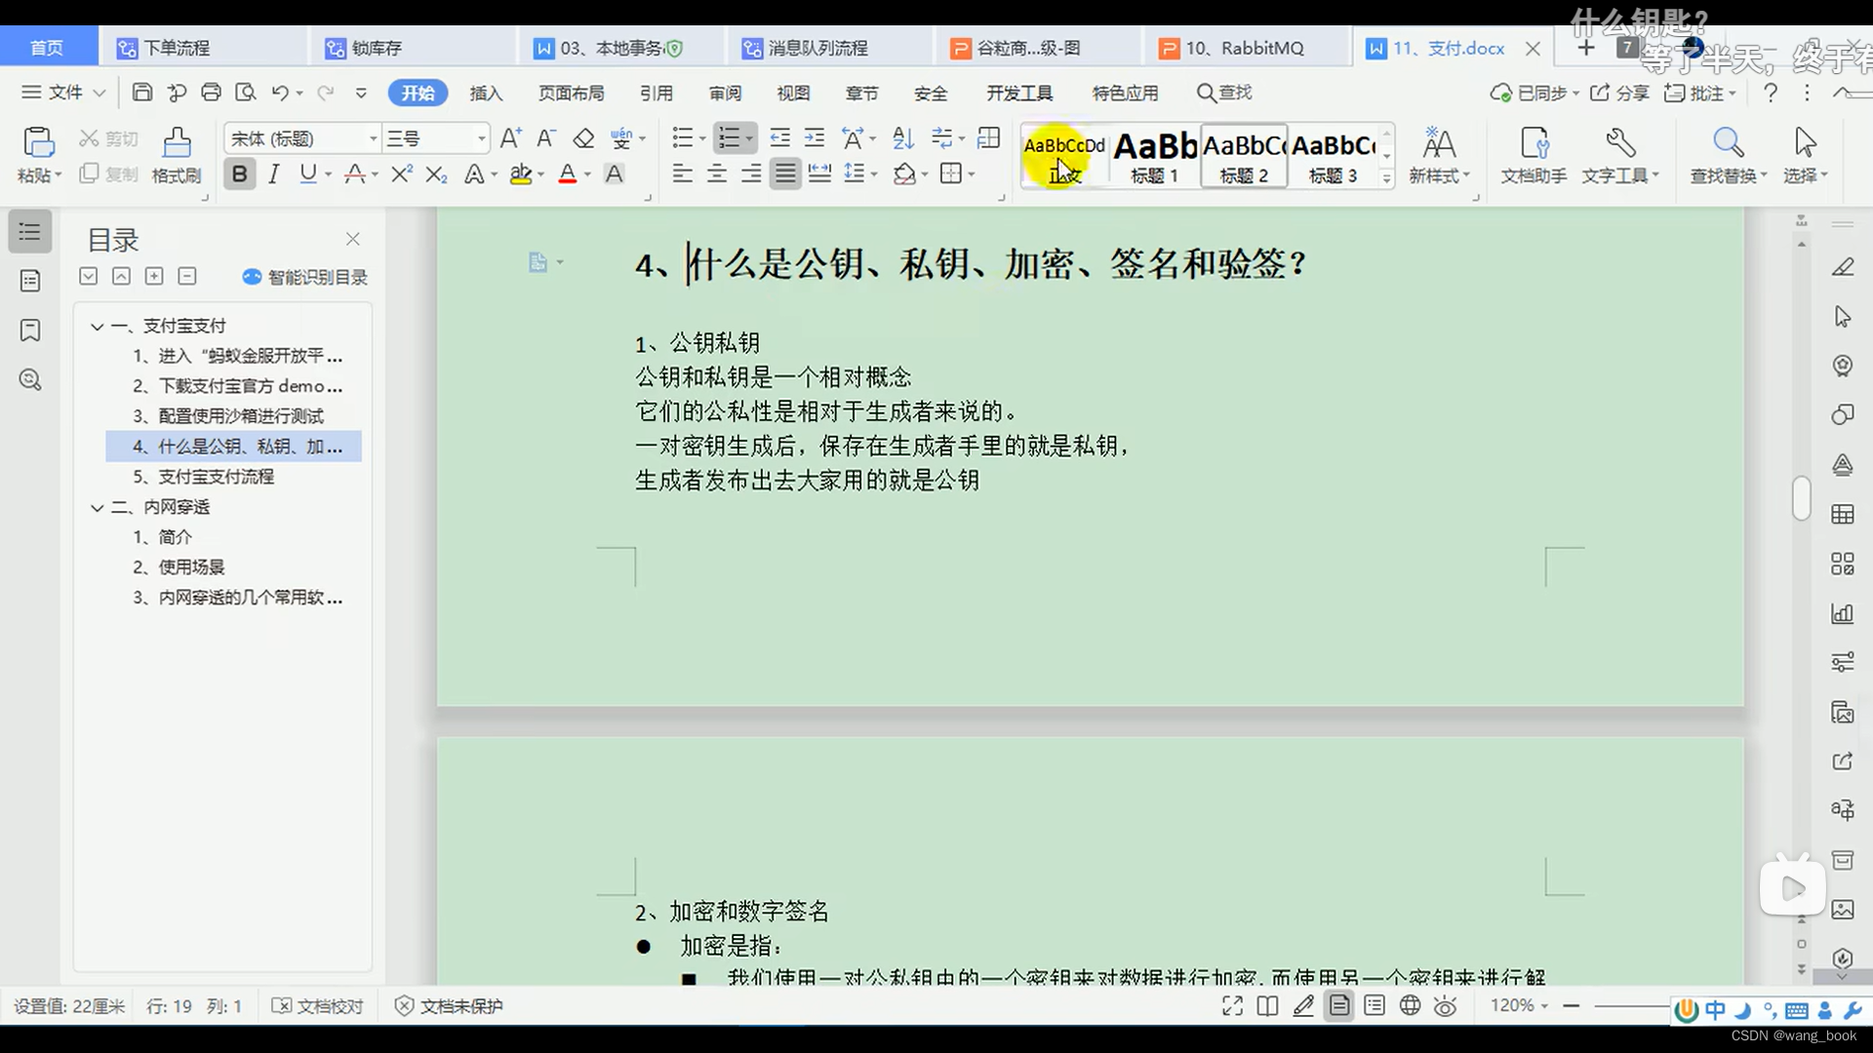The image size is (1873, 1053).
Task: Toggle the outline/TOC panel icon in left sidebar
Action: pyautogui.click(x=30, y=232)
